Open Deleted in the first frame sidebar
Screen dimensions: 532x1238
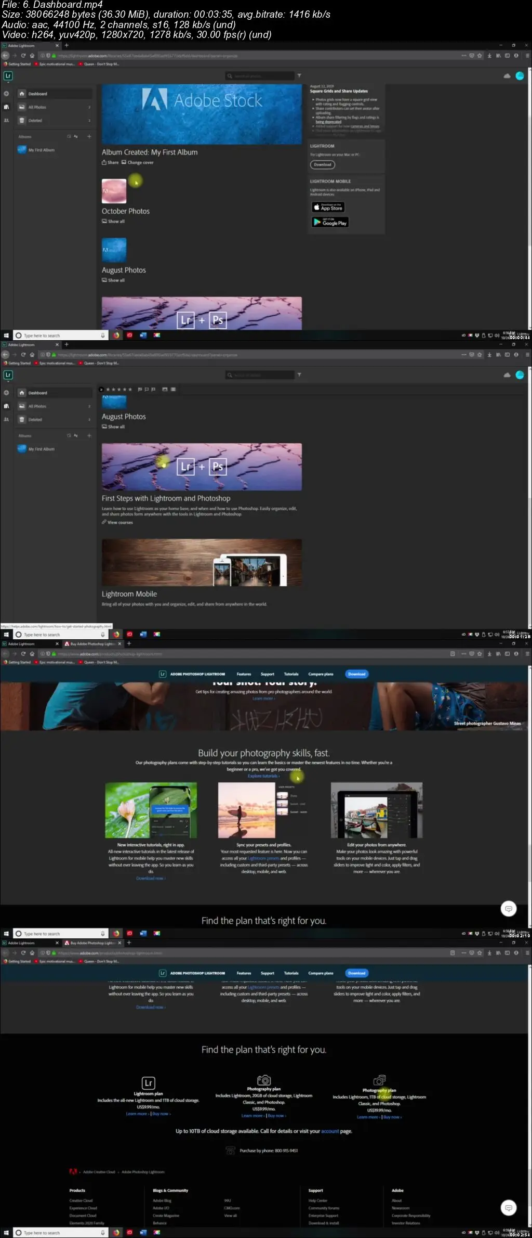(55, 120)
